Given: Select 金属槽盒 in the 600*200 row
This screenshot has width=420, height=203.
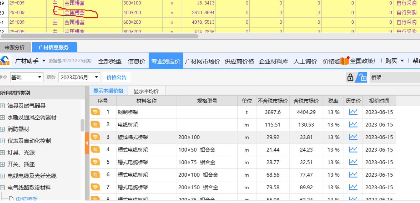Looking at the screenshot, I should (x=74, y=22).
